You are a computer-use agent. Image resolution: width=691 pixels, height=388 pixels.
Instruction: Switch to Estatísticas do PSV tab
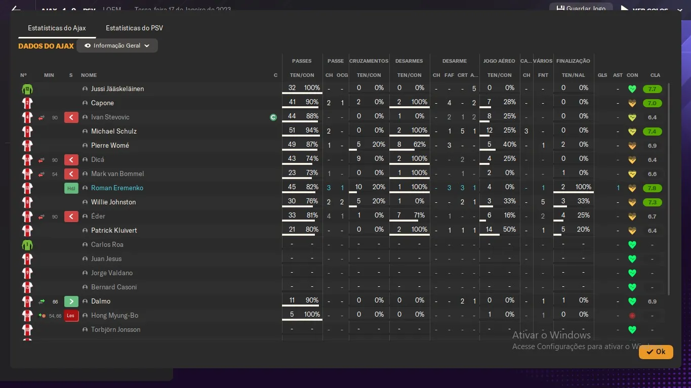[x=134, y=28]
